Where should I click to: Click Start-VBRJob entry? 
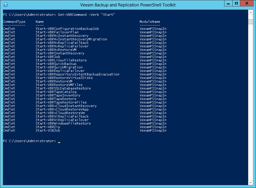click(48, 57)
